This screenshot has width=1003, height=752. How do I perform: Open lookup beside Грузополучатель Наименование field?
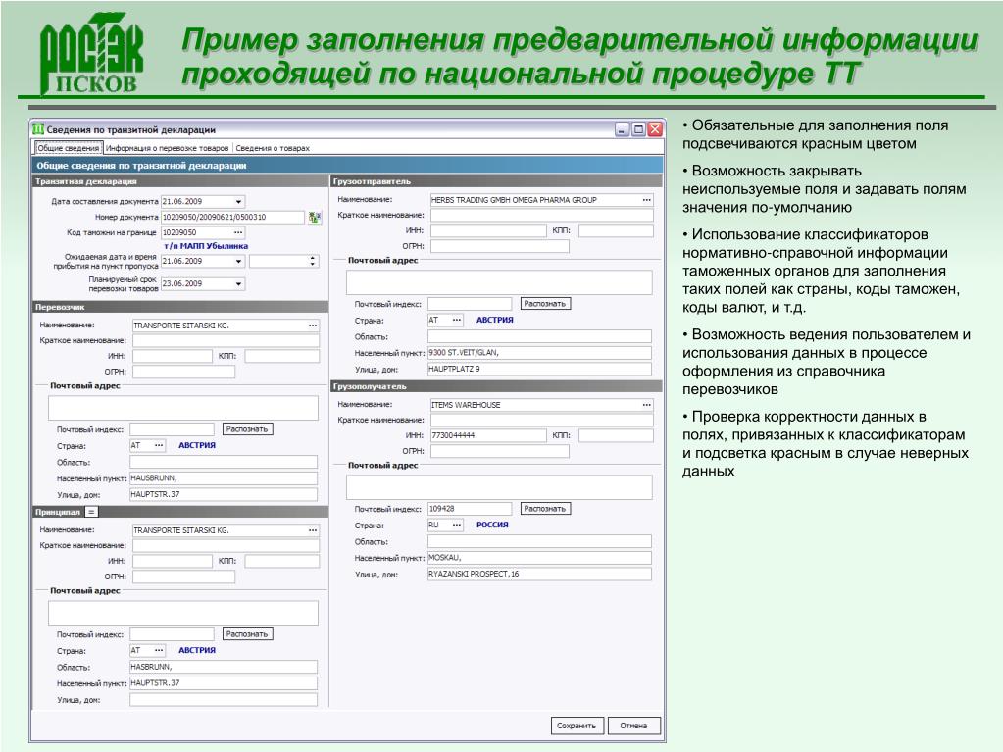[x=647, y=405]
